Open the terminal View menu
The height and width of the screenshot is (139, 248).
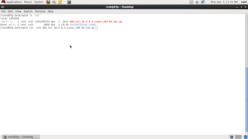[18, 11]
